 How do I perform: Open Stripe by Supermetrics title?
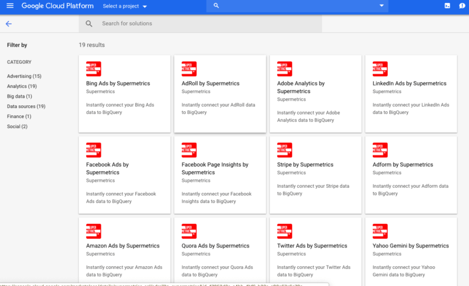[x=305, y=165]
